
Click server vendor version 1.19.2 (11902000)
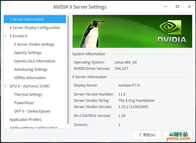(133, 107)
